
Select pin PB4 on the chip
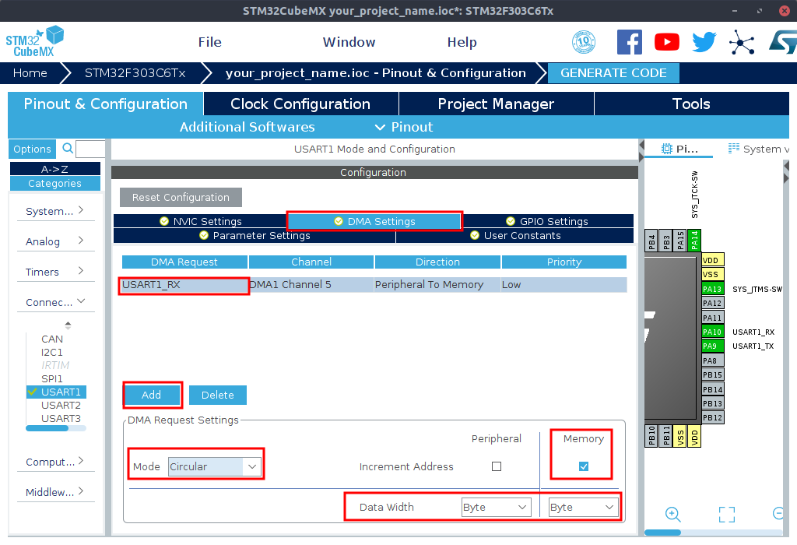tap(651, 241)
